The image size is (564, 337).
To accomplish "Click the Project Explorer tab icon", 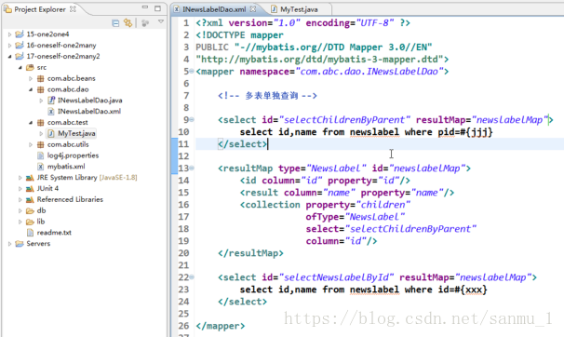I will [x=7, y=8].
